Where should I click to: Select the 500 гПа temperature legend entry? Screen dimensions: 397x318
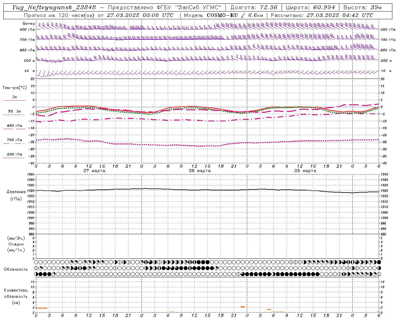(14, 154)
